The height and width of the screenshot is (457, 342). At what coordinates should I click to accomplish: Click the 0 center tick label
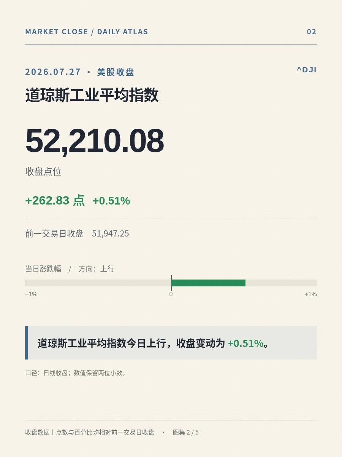171,294
